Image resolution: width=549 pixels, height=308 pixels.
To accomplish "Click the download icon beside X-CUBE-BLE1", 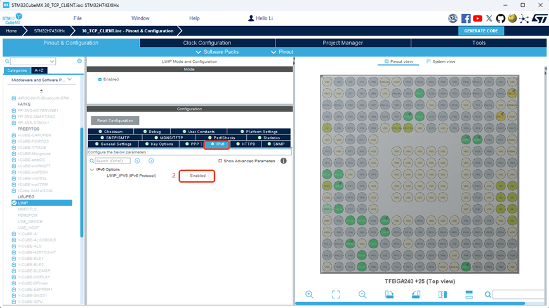I will (x=14, y=259).
